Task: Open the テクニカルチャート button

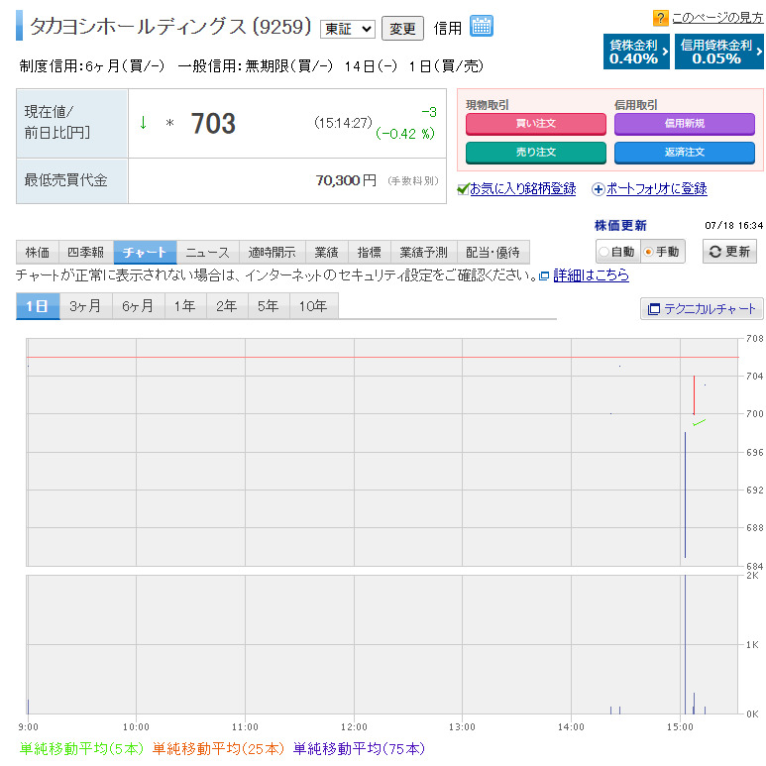Action: 702,309
